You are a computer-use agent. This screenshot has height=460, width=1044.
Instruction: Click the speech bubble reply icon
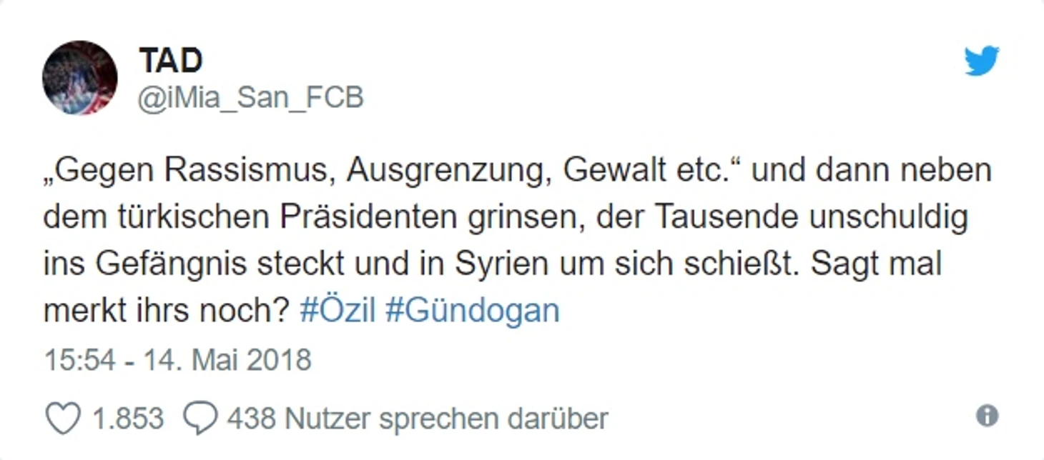tap(200, 419)
